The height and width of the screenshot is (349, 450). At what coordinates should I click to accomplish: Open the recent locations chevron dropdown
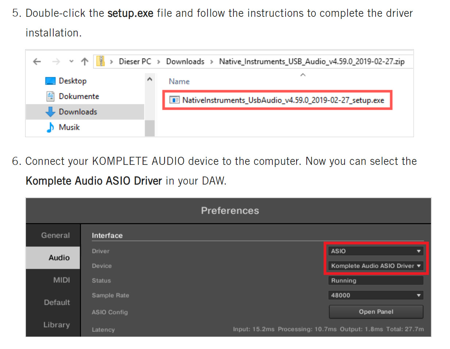tap(71, 61)
